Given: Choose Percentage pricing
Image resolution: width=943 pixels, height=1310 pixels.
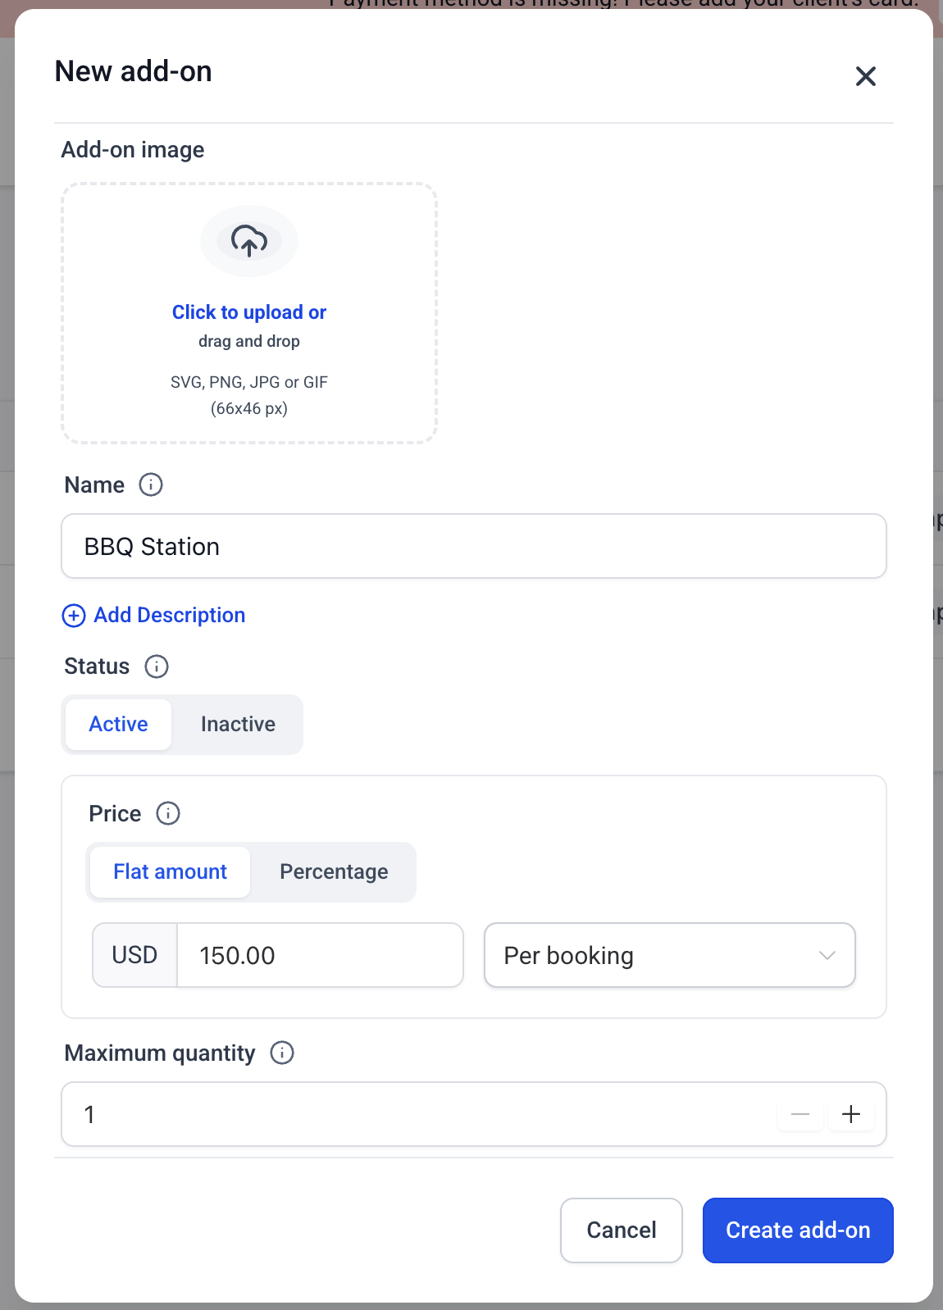Looking at the screenshot, I should click(x=334, y=872).
